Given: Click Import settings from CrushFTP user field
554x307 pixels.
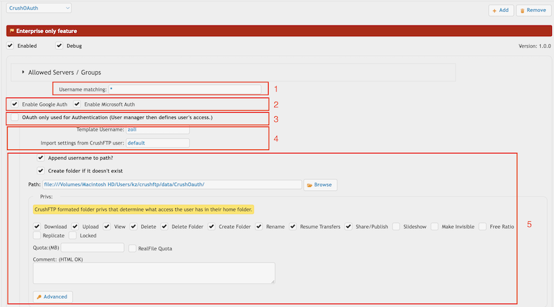Looking at the screenshot, I should [x=158, y=143].
